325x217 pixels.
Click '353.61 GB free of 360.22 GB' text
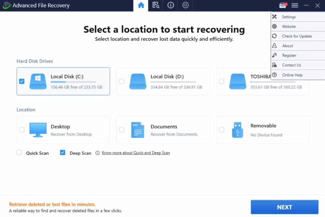(276, 87)
